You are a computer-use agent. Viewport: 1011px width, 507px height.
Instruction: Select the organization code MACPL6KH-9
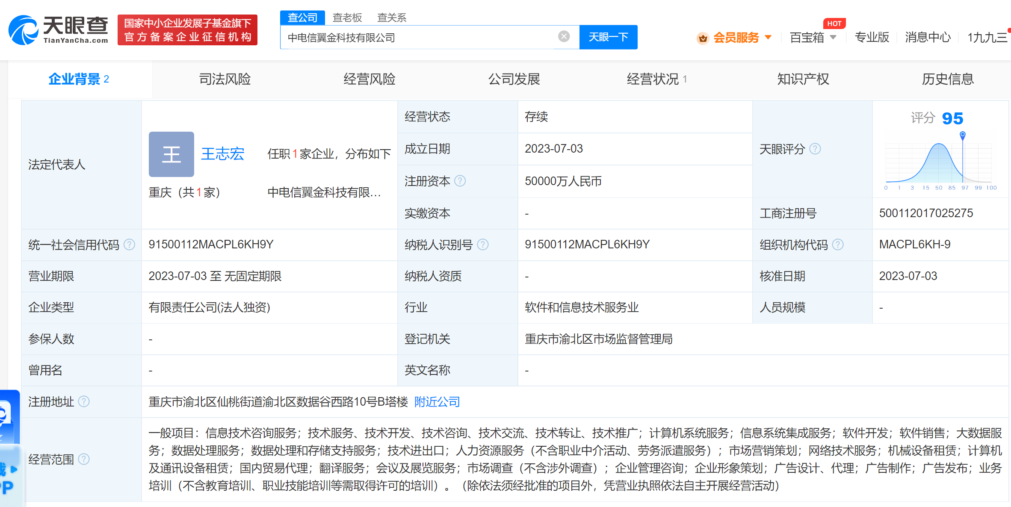(915, 245)
